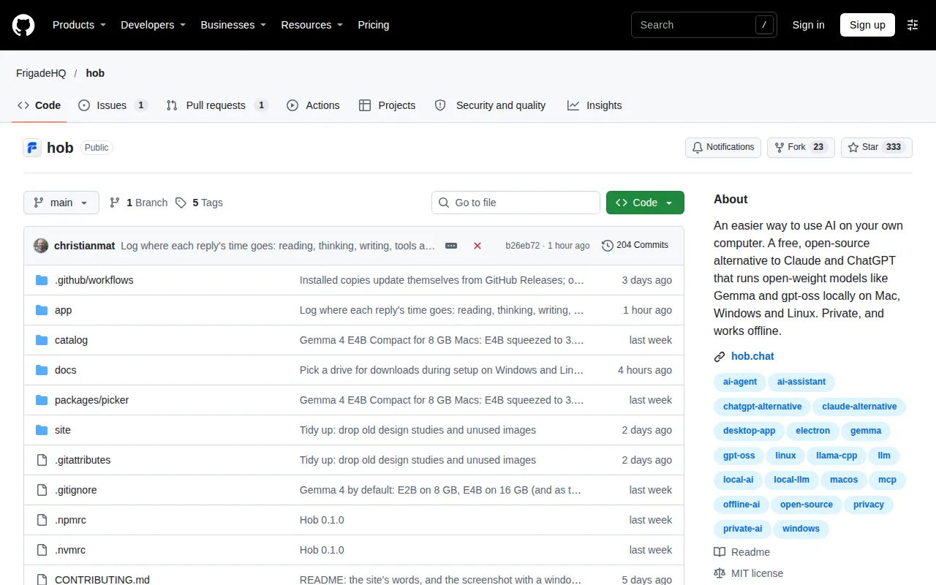
Task: Switch to the Pull requests tab
Action: [217, 105]
